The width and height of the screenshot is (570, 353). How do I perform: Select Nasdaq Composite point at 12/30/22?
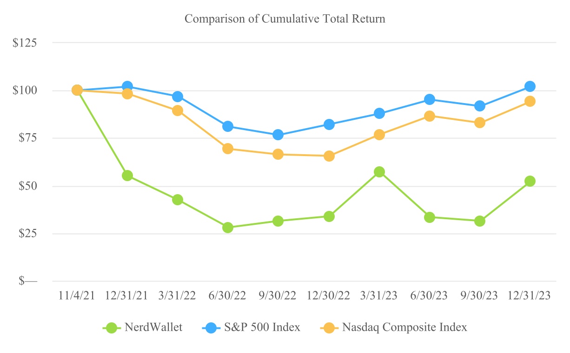click(329, 156)
